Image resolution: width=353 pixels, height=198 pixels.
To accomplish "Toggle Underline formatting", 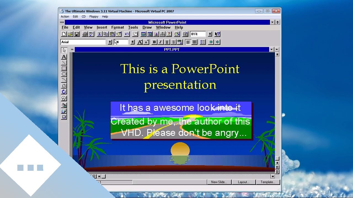I will pos(167,42).
